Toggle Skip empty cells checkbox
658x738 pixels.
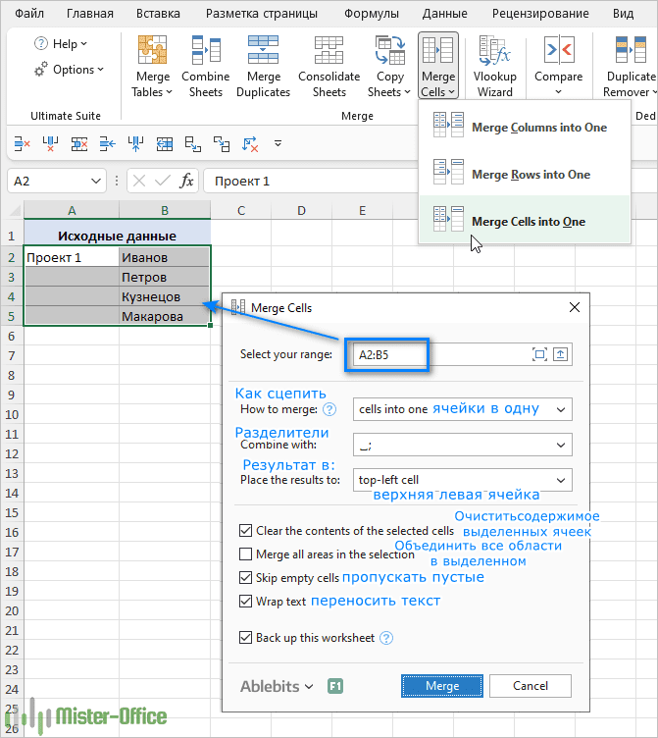(x=245, y=577)
